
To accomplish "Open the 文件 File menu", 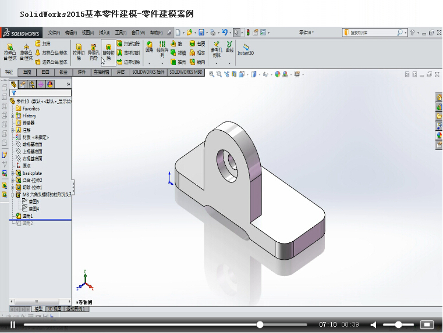I will pos(54,33).
